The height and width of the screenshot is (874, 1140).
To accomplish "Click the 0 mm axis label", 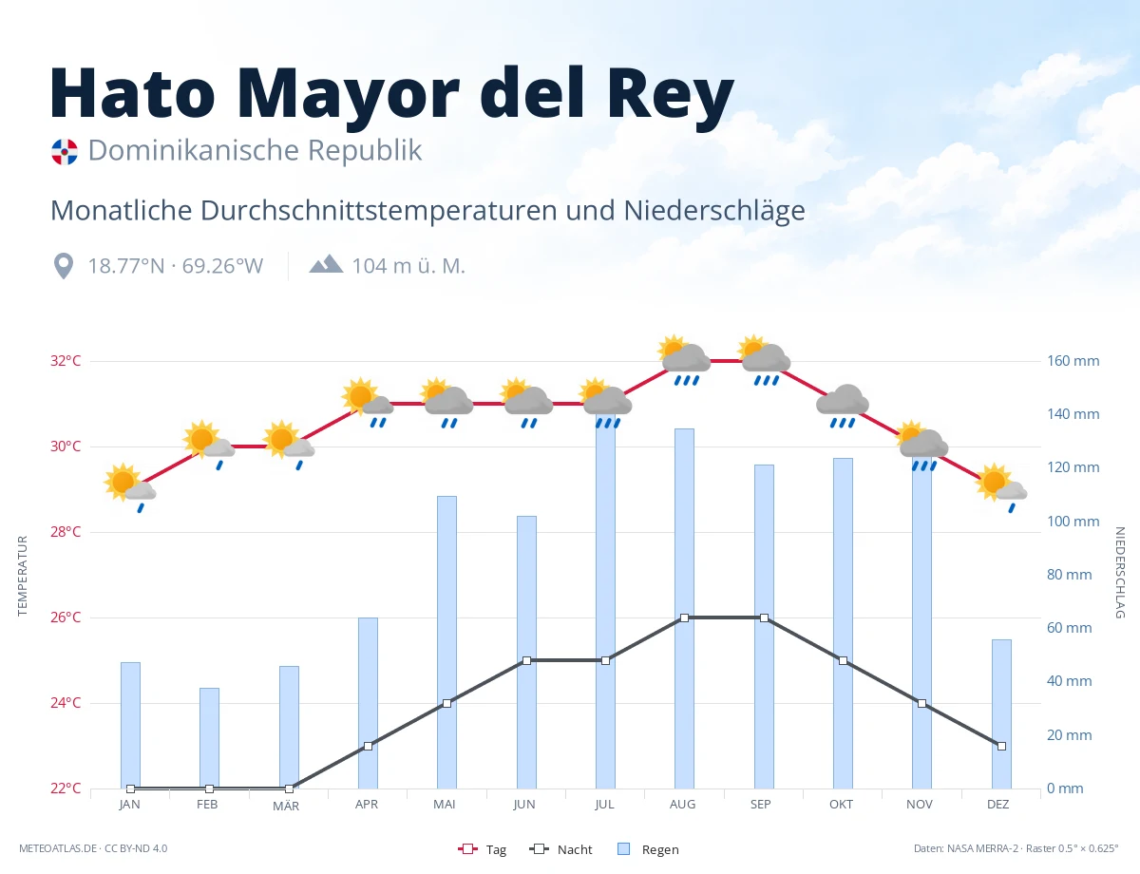I will 1065,788.
